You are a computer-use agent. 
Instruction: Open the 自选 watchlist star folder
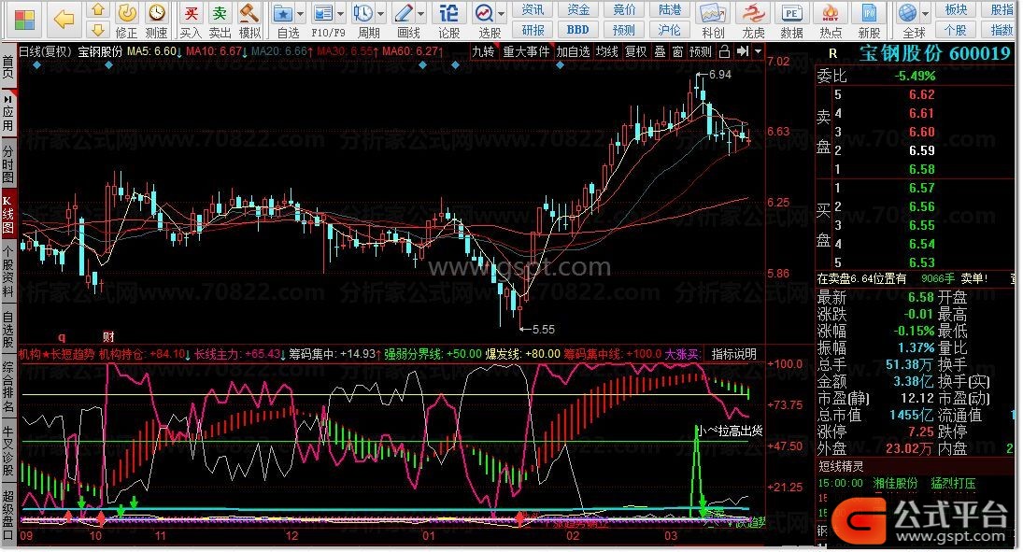tap(283, 13)
